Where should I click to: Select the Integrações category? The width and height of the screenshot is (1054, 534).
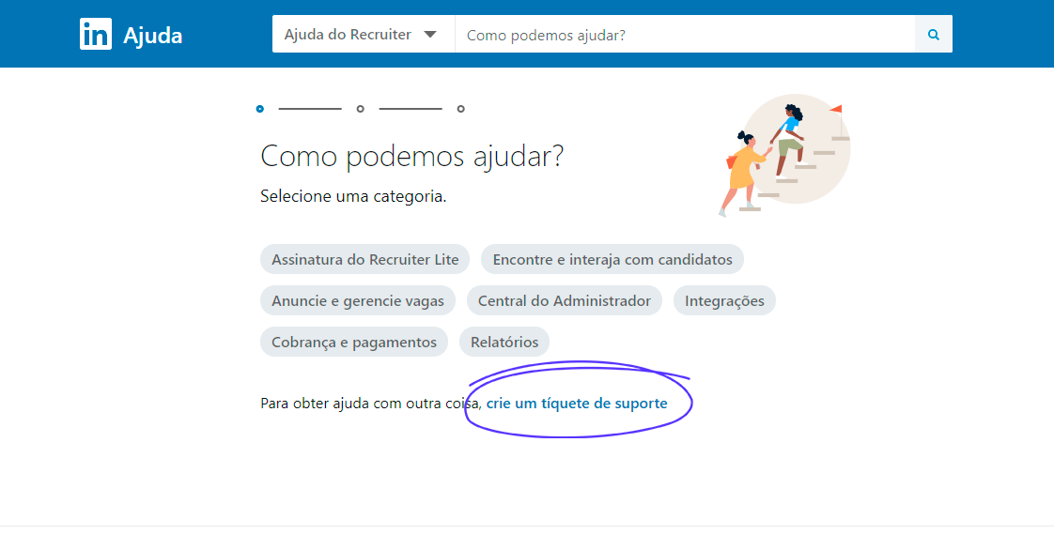(x=724, y=301)
